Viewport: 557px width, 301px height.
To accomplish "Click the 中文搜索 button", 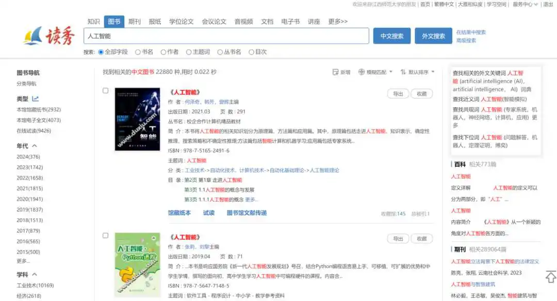I will pyautogui.click(x=392, y=36).
